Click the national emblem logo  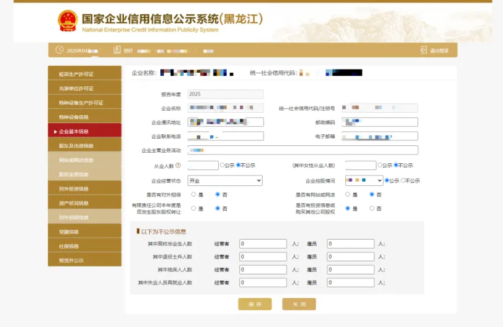tap(68, 21)
